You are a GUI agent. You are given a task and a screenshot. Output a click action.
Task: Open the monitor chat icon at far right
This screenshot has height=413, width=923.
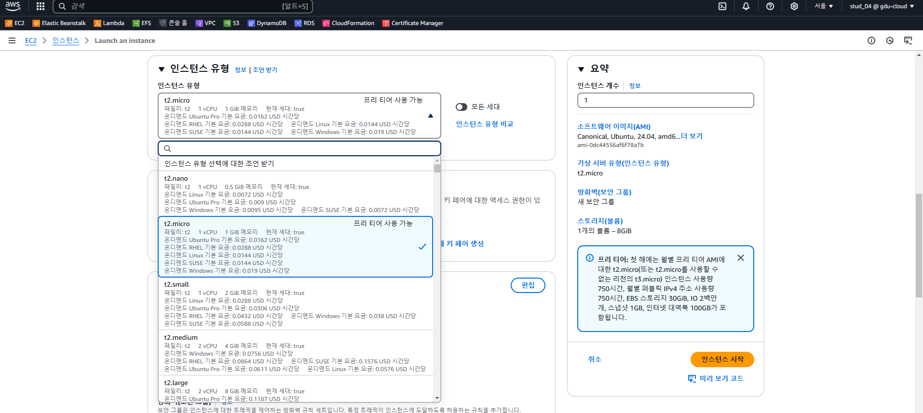[x=908, y=40]
